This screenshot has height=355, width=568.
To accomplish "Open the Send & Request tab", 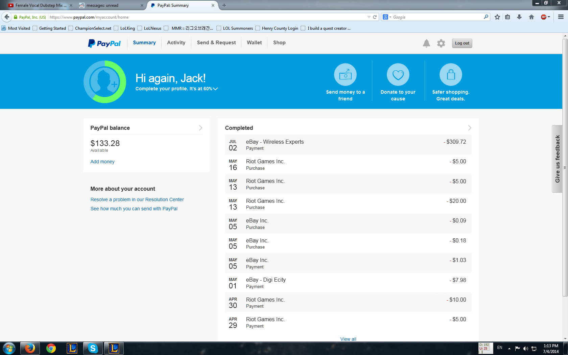I will coord(216,43).
